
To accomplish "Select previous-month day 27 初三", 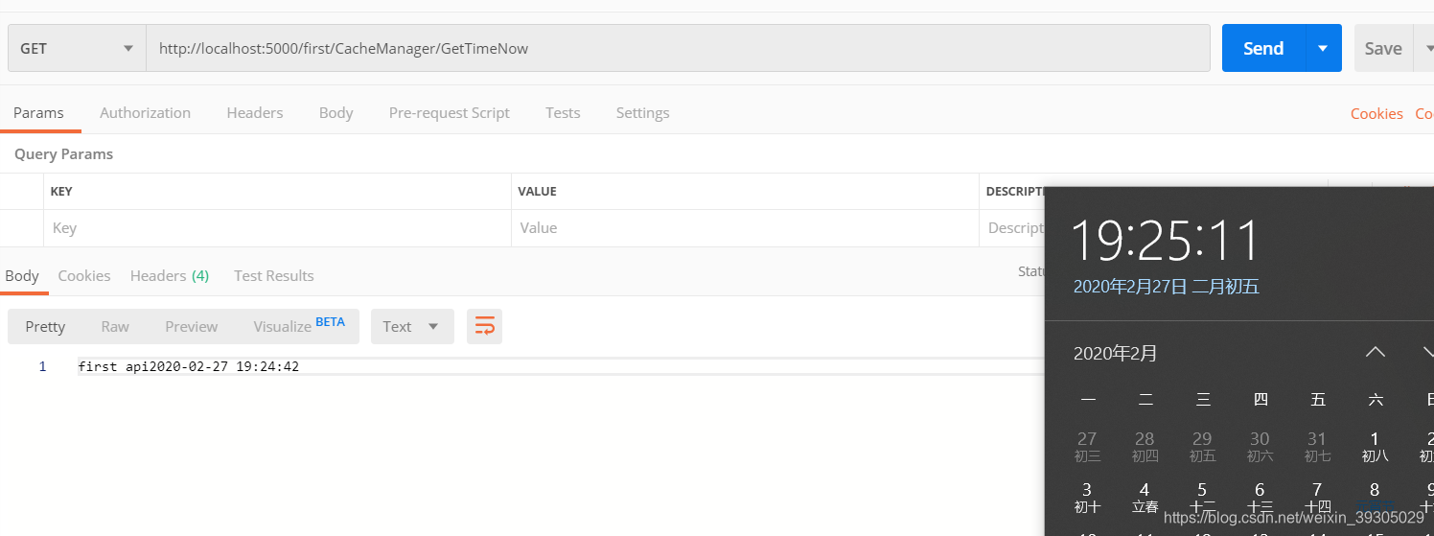I will click(x=1087, y=446).
